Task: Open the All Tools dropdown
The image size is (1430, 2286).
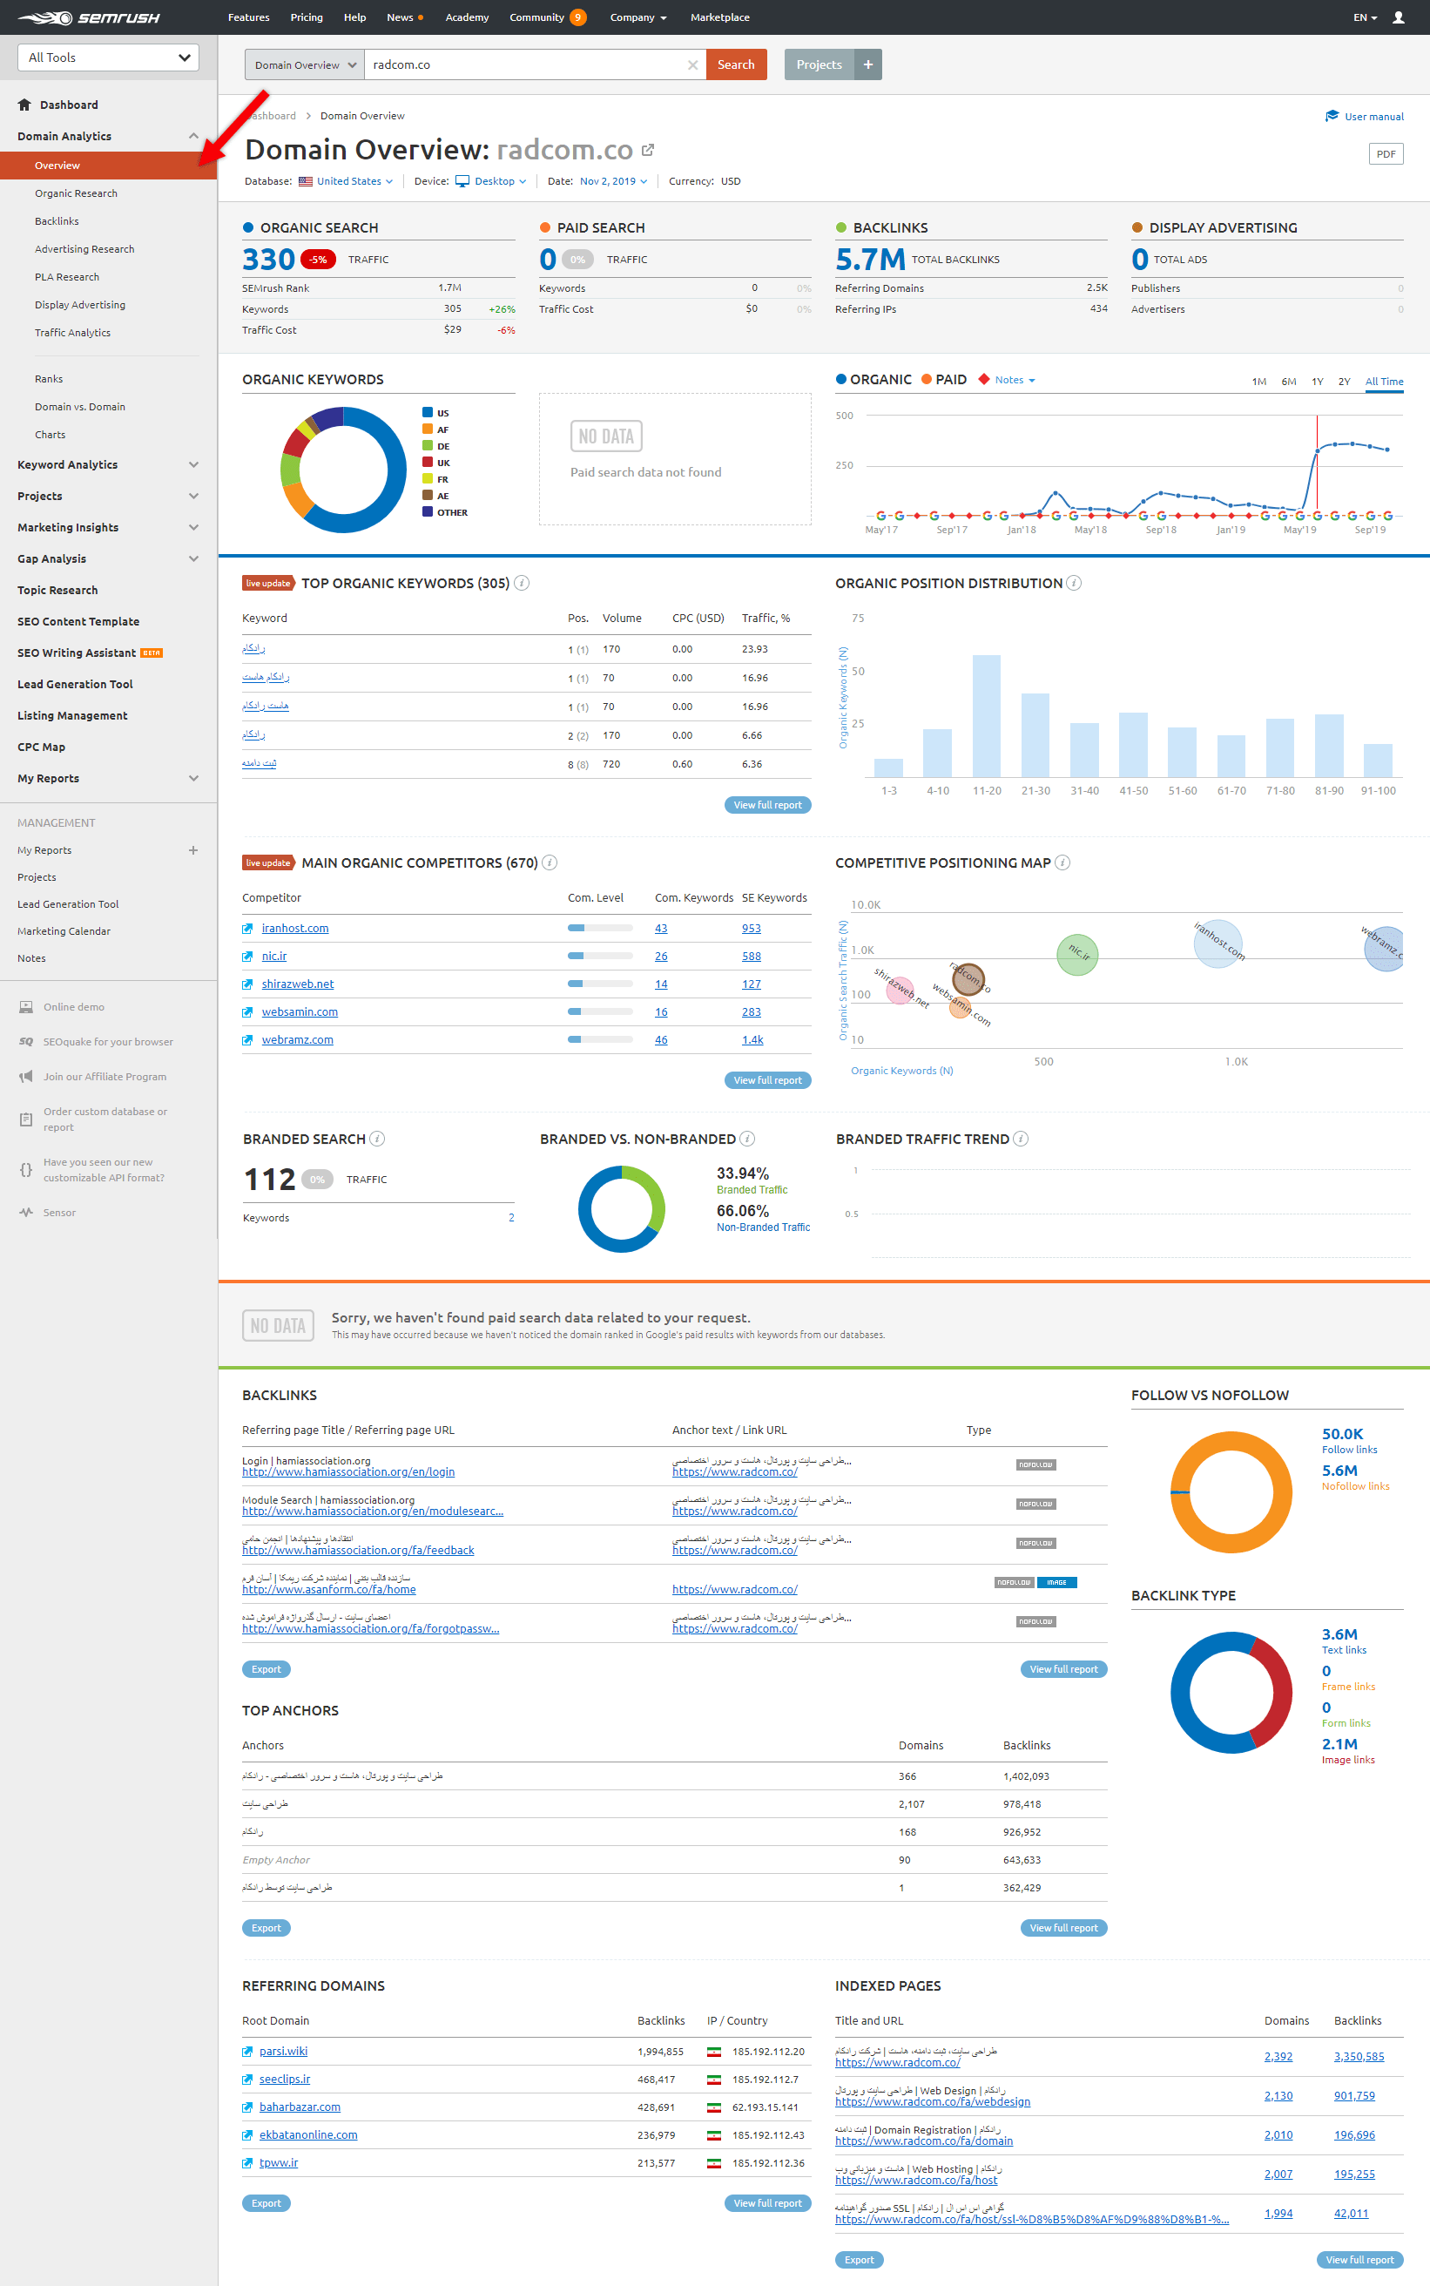Action: pyautogui.click(x=107, y=57)
